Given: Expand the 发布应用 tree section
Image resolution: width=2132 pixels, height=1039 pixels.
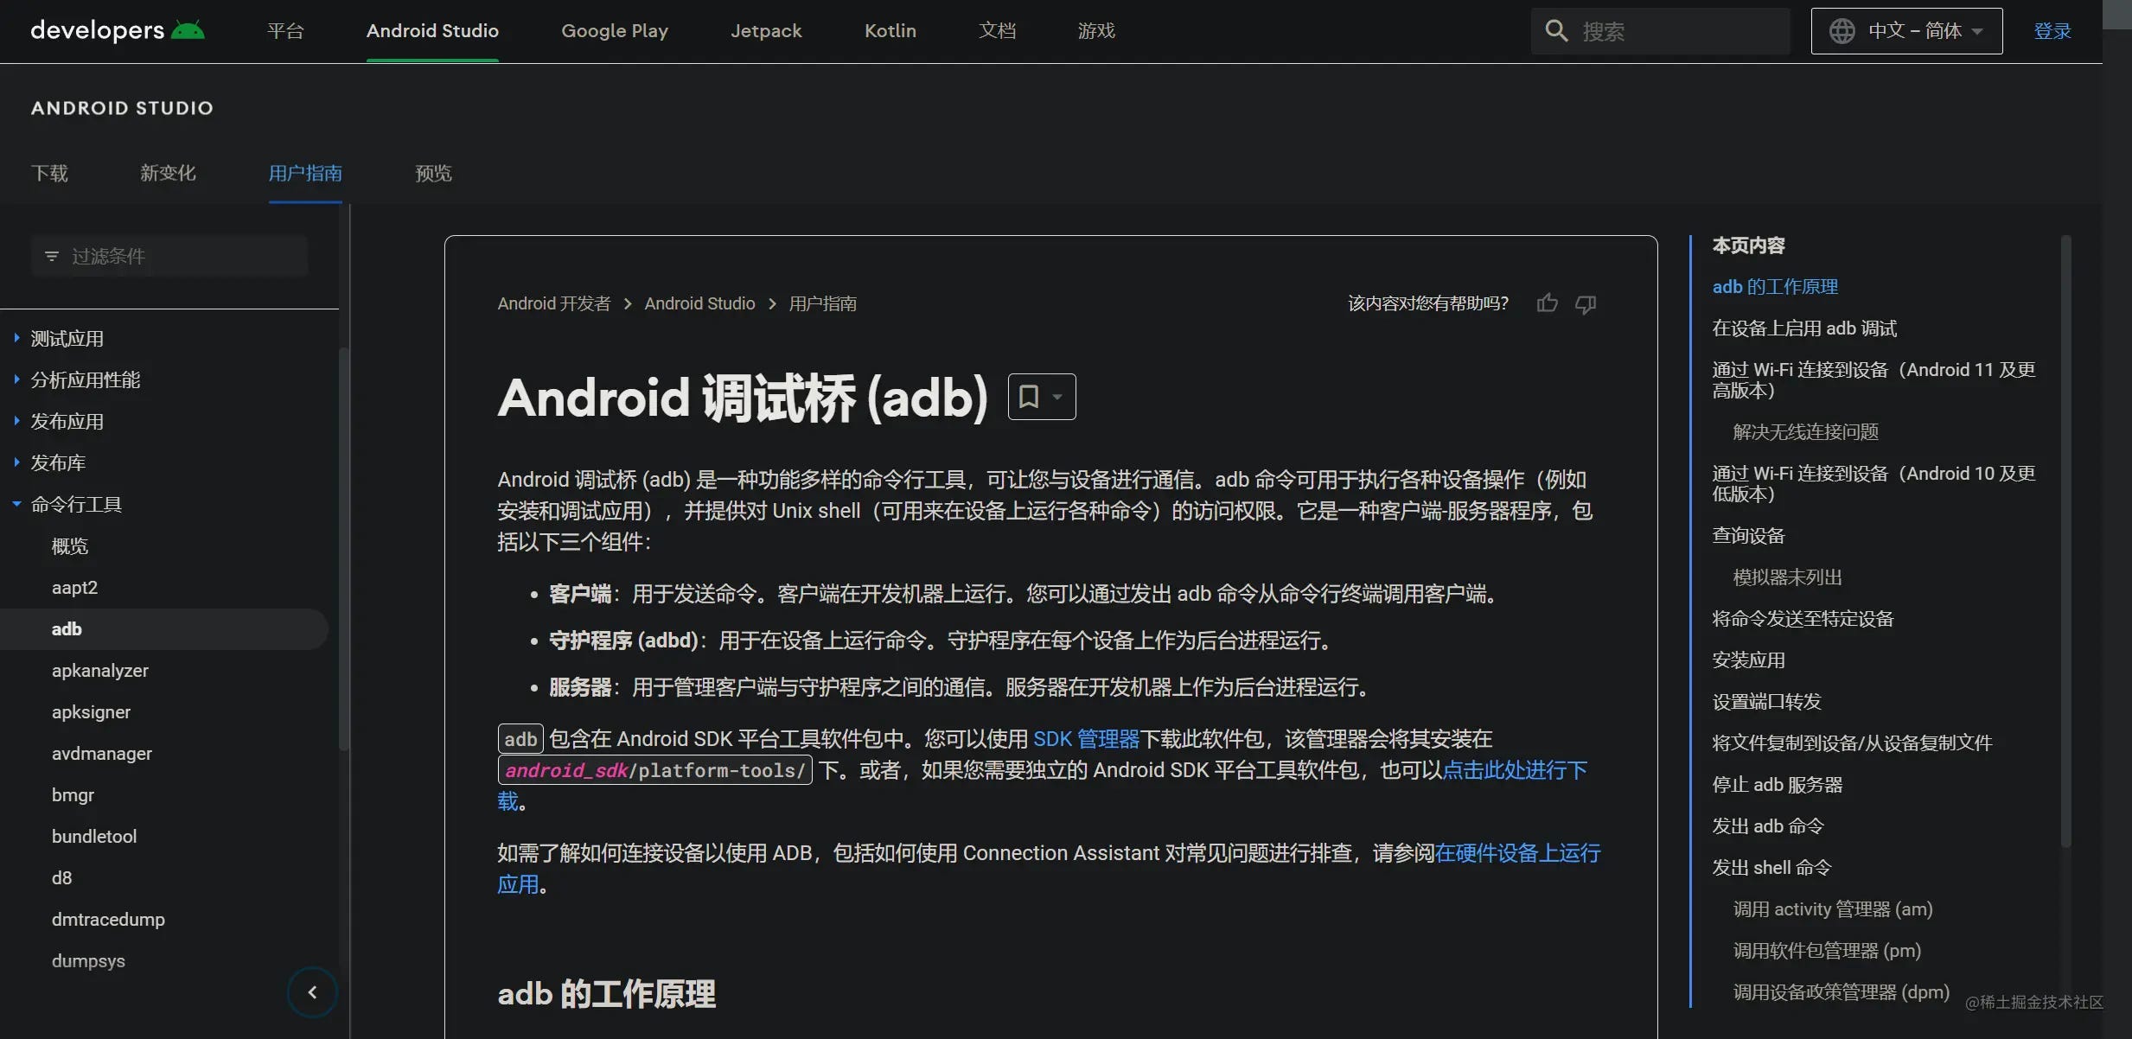Looking at the screenshot, I should click(16, 421).
